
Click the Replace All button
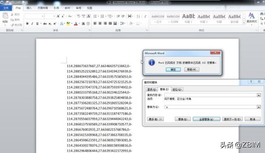click(x=207, y=119)
